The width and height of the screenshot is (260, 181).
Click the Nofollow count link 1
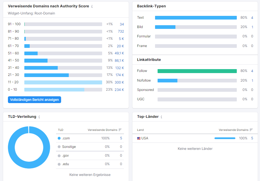[252, 80]
